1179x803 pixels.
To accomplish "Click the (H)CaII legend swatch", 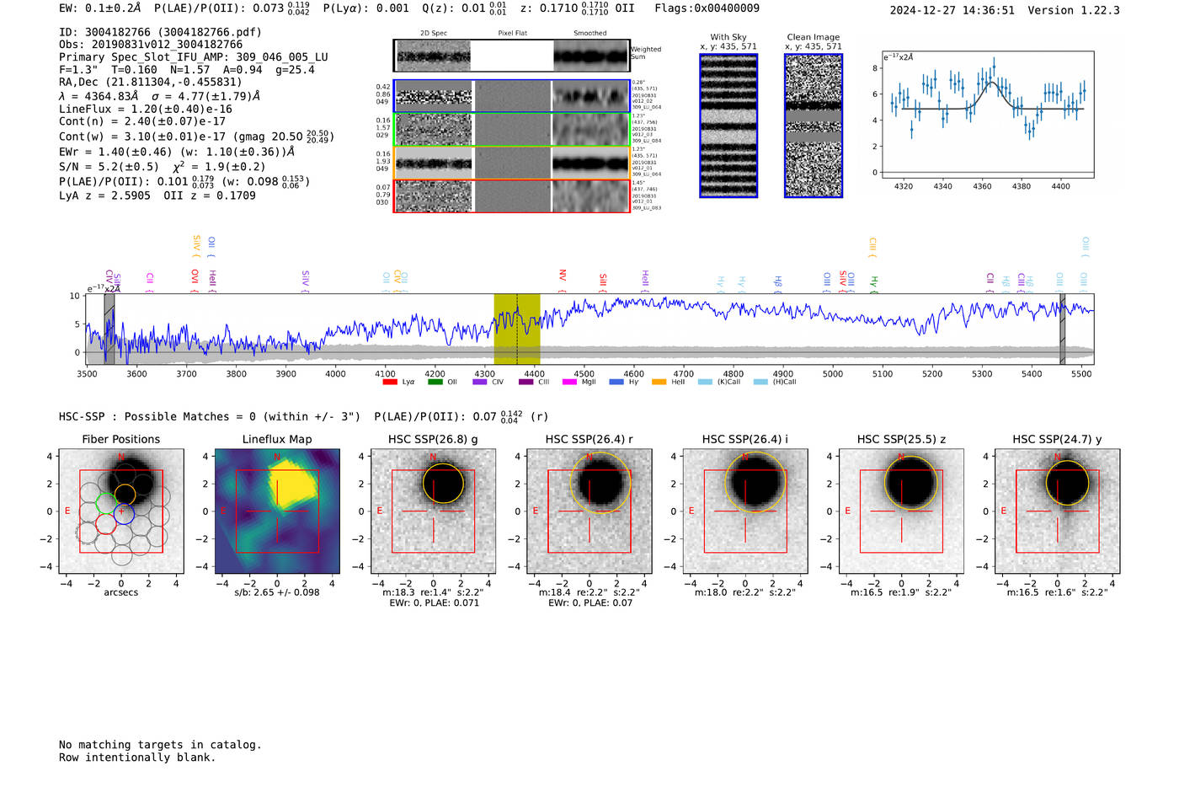I will tap(760, 382).
